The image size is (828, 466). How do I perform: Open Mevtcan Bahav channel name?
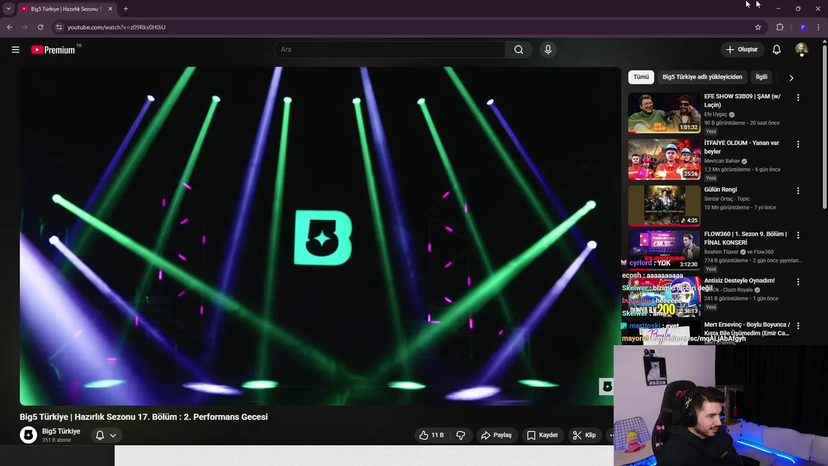pos(722,161)
